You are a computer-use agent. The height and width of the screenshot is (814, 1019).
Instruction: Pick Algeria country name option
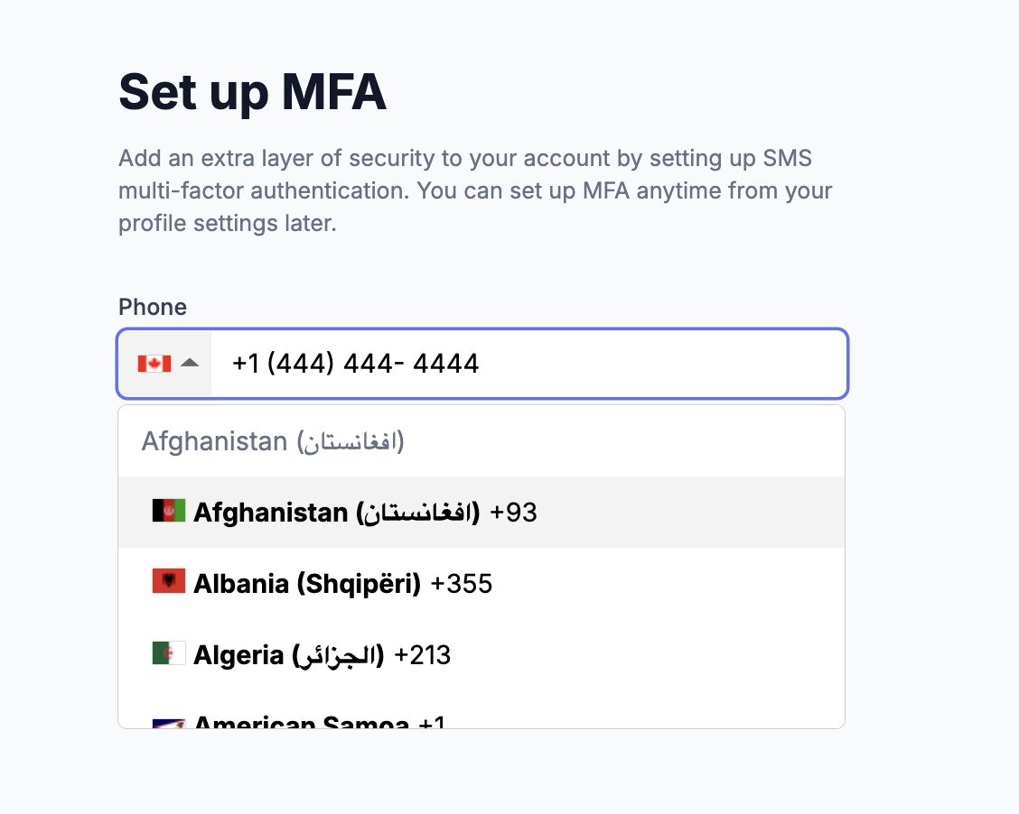288,655
